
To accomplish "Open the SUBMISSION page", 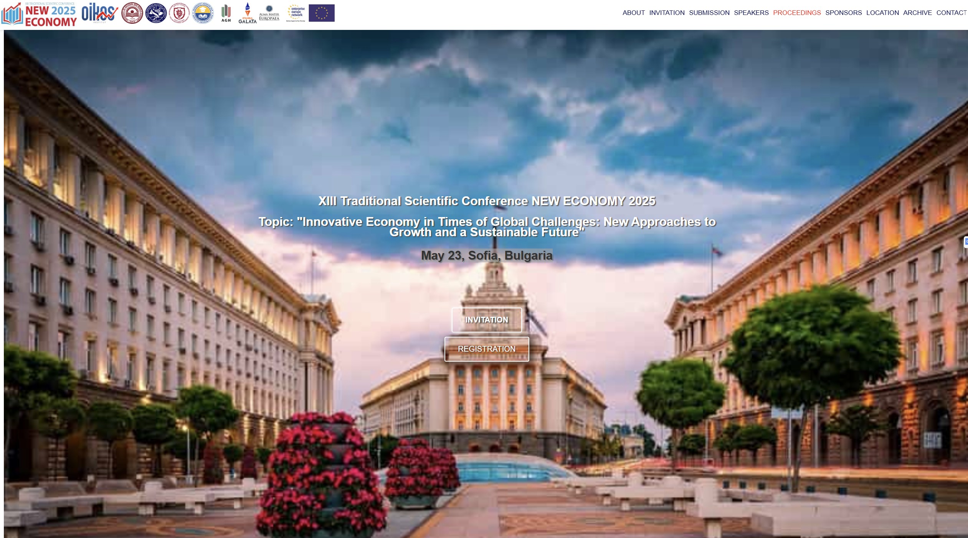I will 709,13.
